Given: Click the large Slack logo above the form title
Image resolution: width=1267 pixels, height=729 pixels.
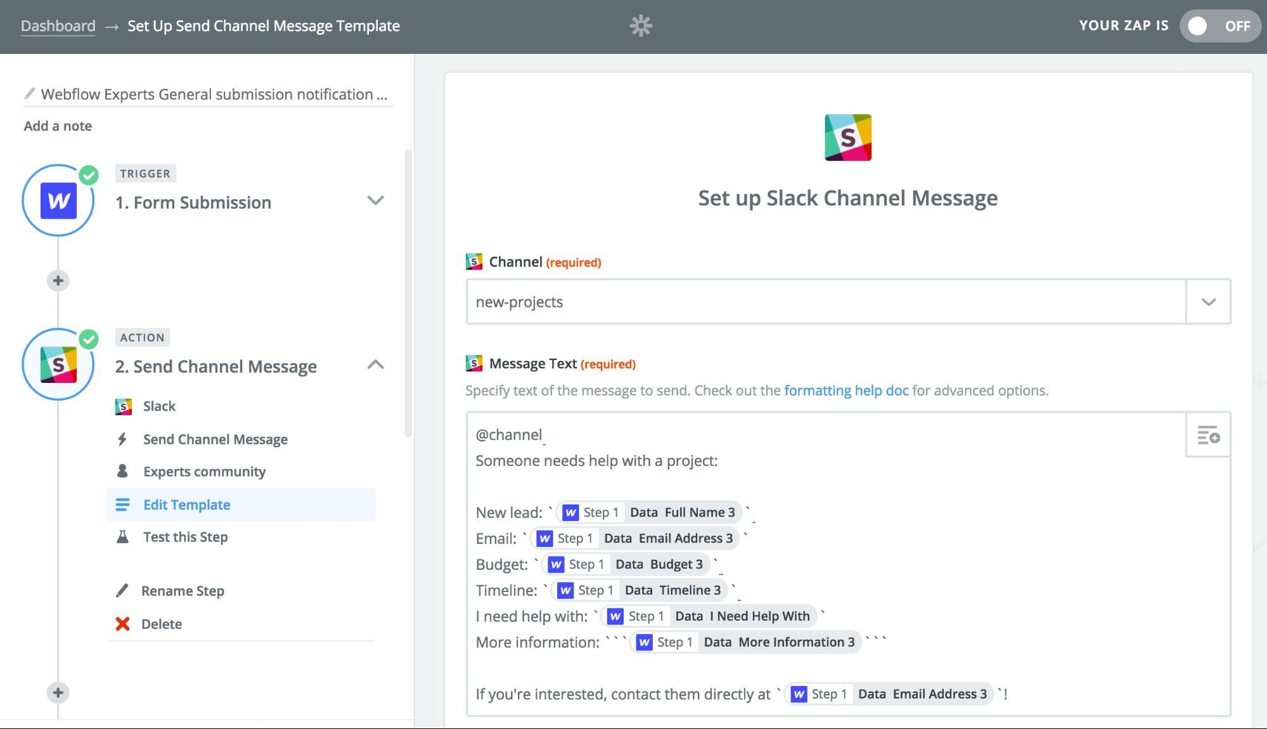Looking at the screenshot, I should [848, 138].
